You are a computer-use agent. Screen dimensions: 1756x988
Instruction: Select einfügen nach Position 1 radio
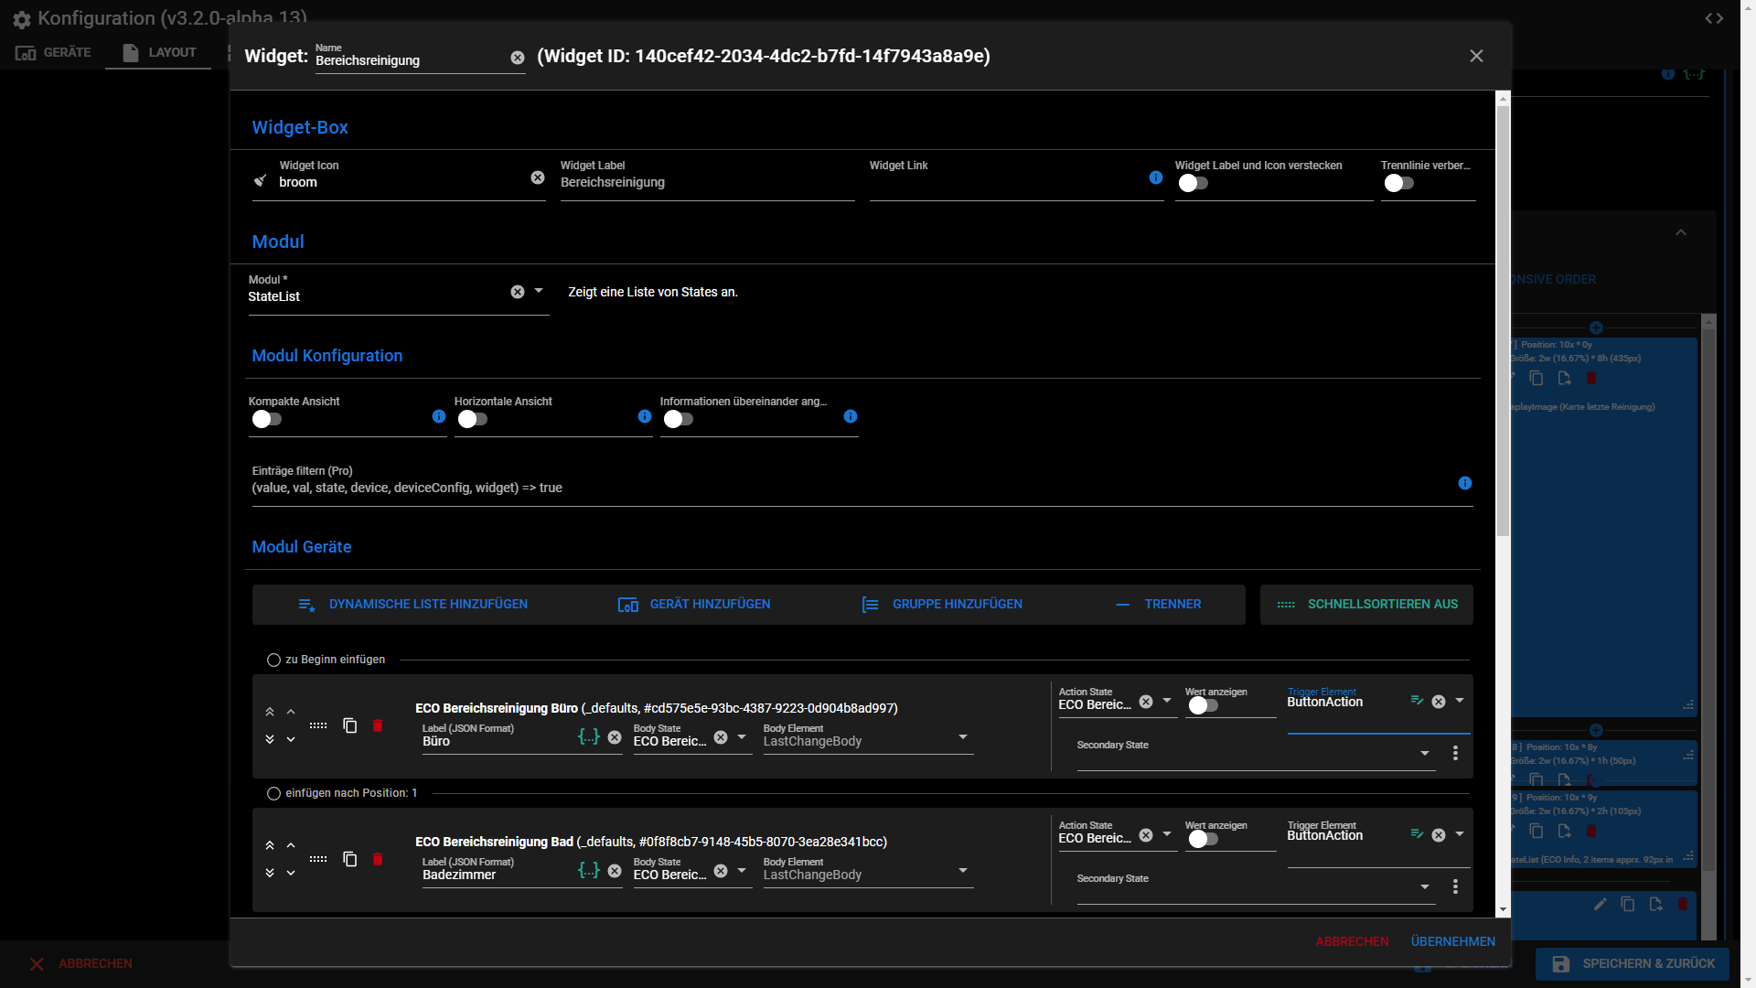273,793
